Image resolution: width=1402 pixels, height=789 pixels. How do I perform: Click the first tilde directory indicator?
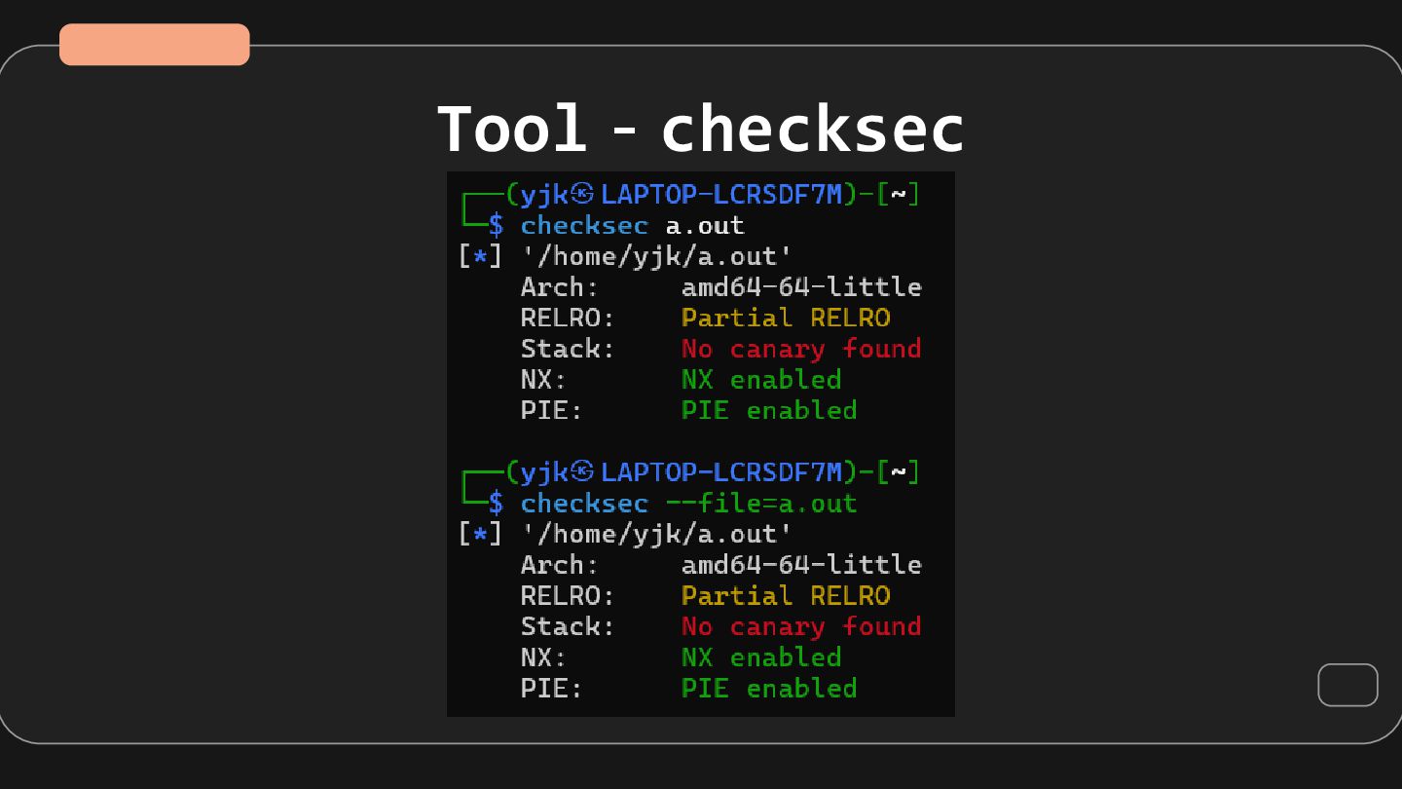click(x=898, y=193)
